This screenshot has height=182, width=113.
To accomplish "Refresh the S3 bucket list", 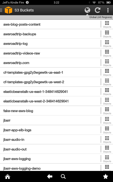I will click(97, 10).
